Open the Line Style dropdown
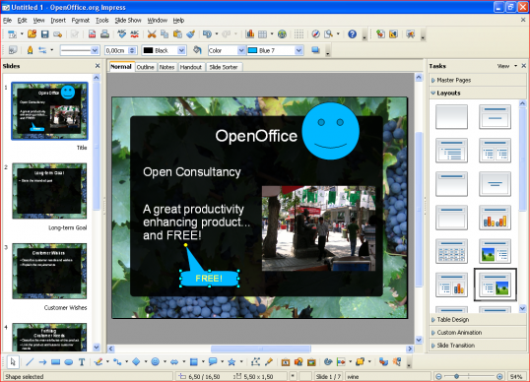This screenshot has width=530, height=382. coord(95,50)
